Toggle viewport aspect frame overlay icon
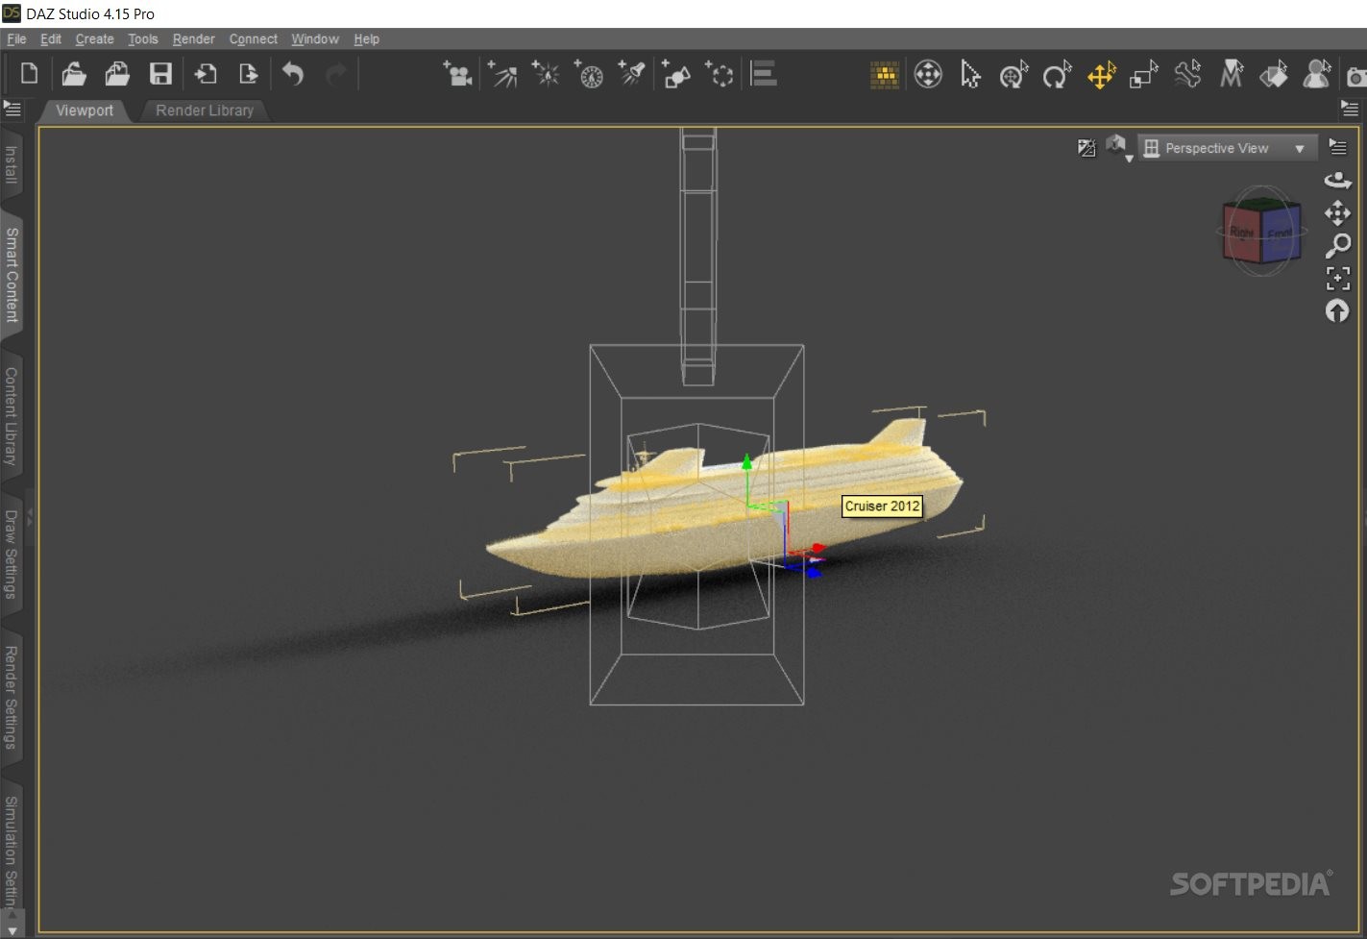Image resolution: width=1367 pixels, height=939 pixels. (x=1086, y=148)
